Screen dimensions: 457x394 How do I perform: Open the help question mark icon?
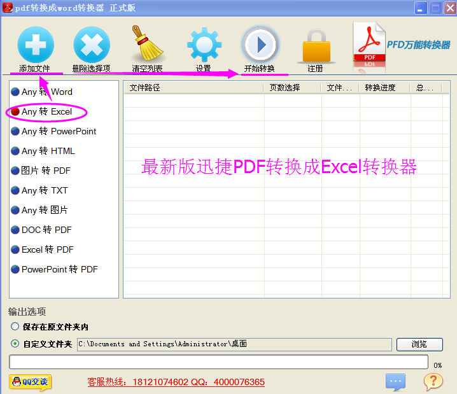click(433, 381)
